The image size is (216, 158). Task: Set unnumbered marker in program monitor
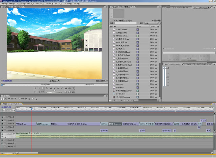point(43,88)
